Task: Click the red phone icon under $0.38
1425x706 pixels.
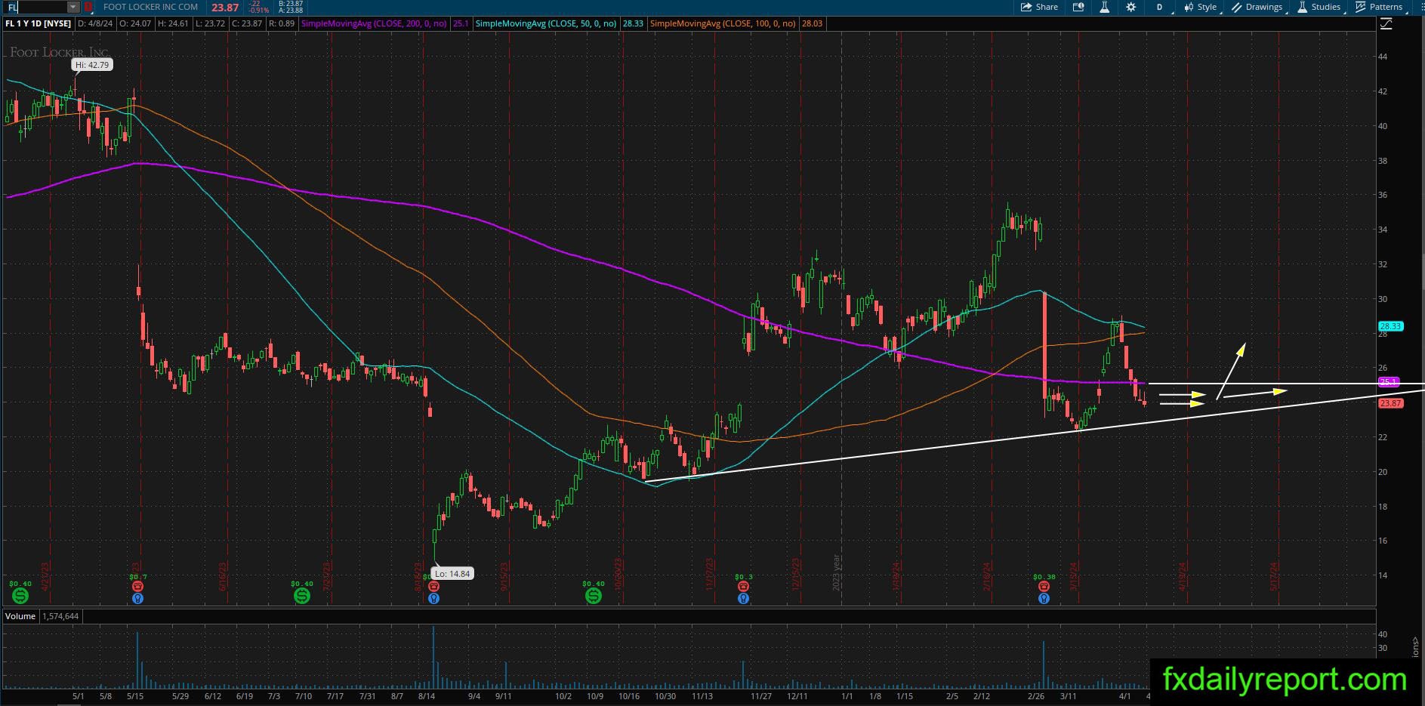Action: pyautogui.click(x=1044, y=586)
